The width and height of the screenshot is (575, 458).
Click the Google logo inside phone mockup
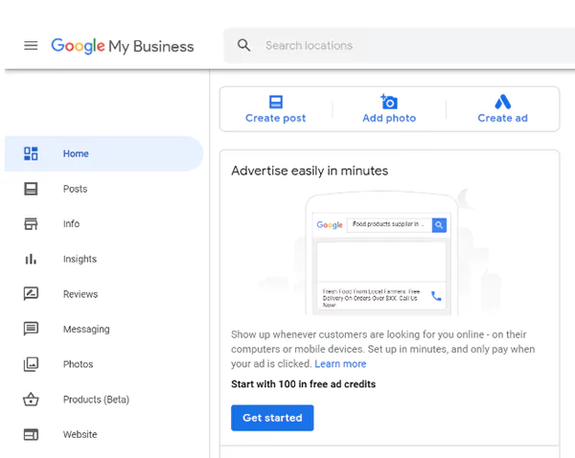330,225
